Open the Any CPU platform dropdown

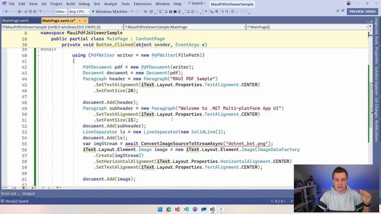tap(79, 11)
